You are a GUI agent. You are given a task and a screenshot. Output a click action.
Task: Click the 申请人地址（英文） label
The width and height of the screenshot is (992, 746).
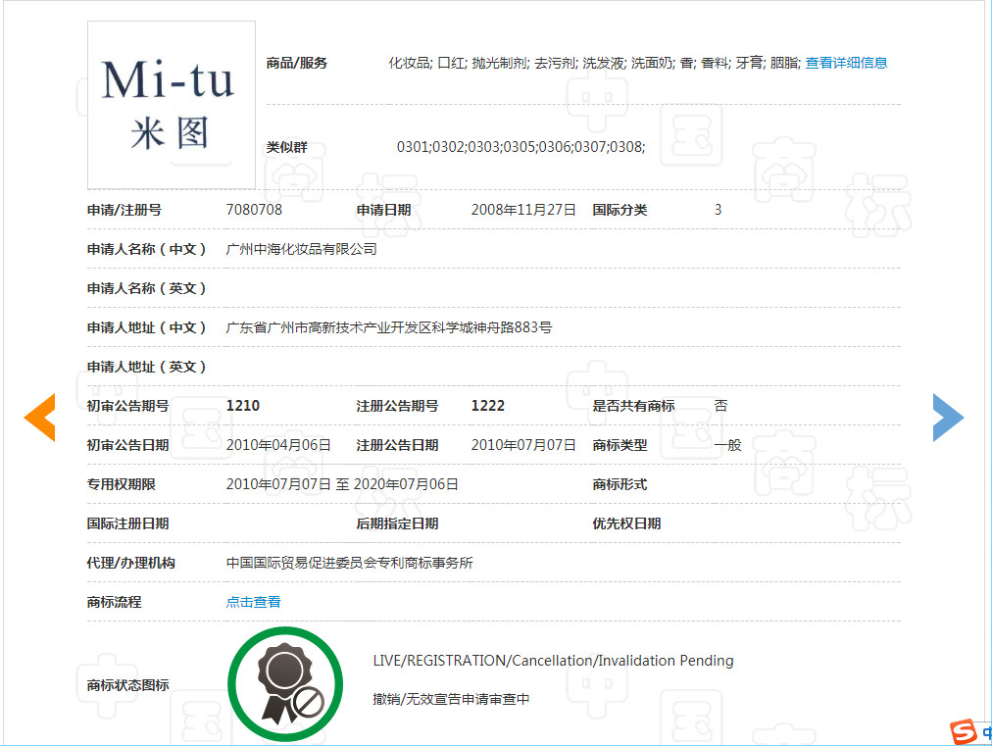coord(146,367)
